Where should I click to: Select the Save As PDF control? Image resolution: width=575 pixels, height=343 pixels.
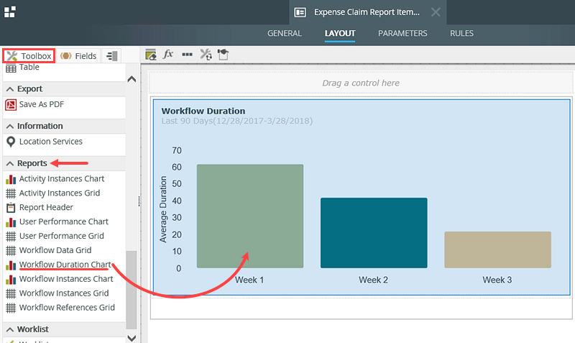[x=41, y=104]
